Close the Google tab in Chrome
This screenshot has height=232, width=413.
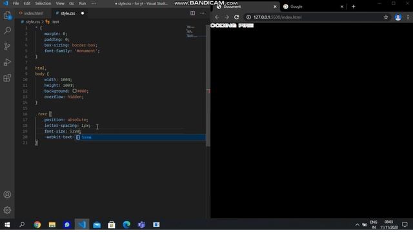coord(342,6)
